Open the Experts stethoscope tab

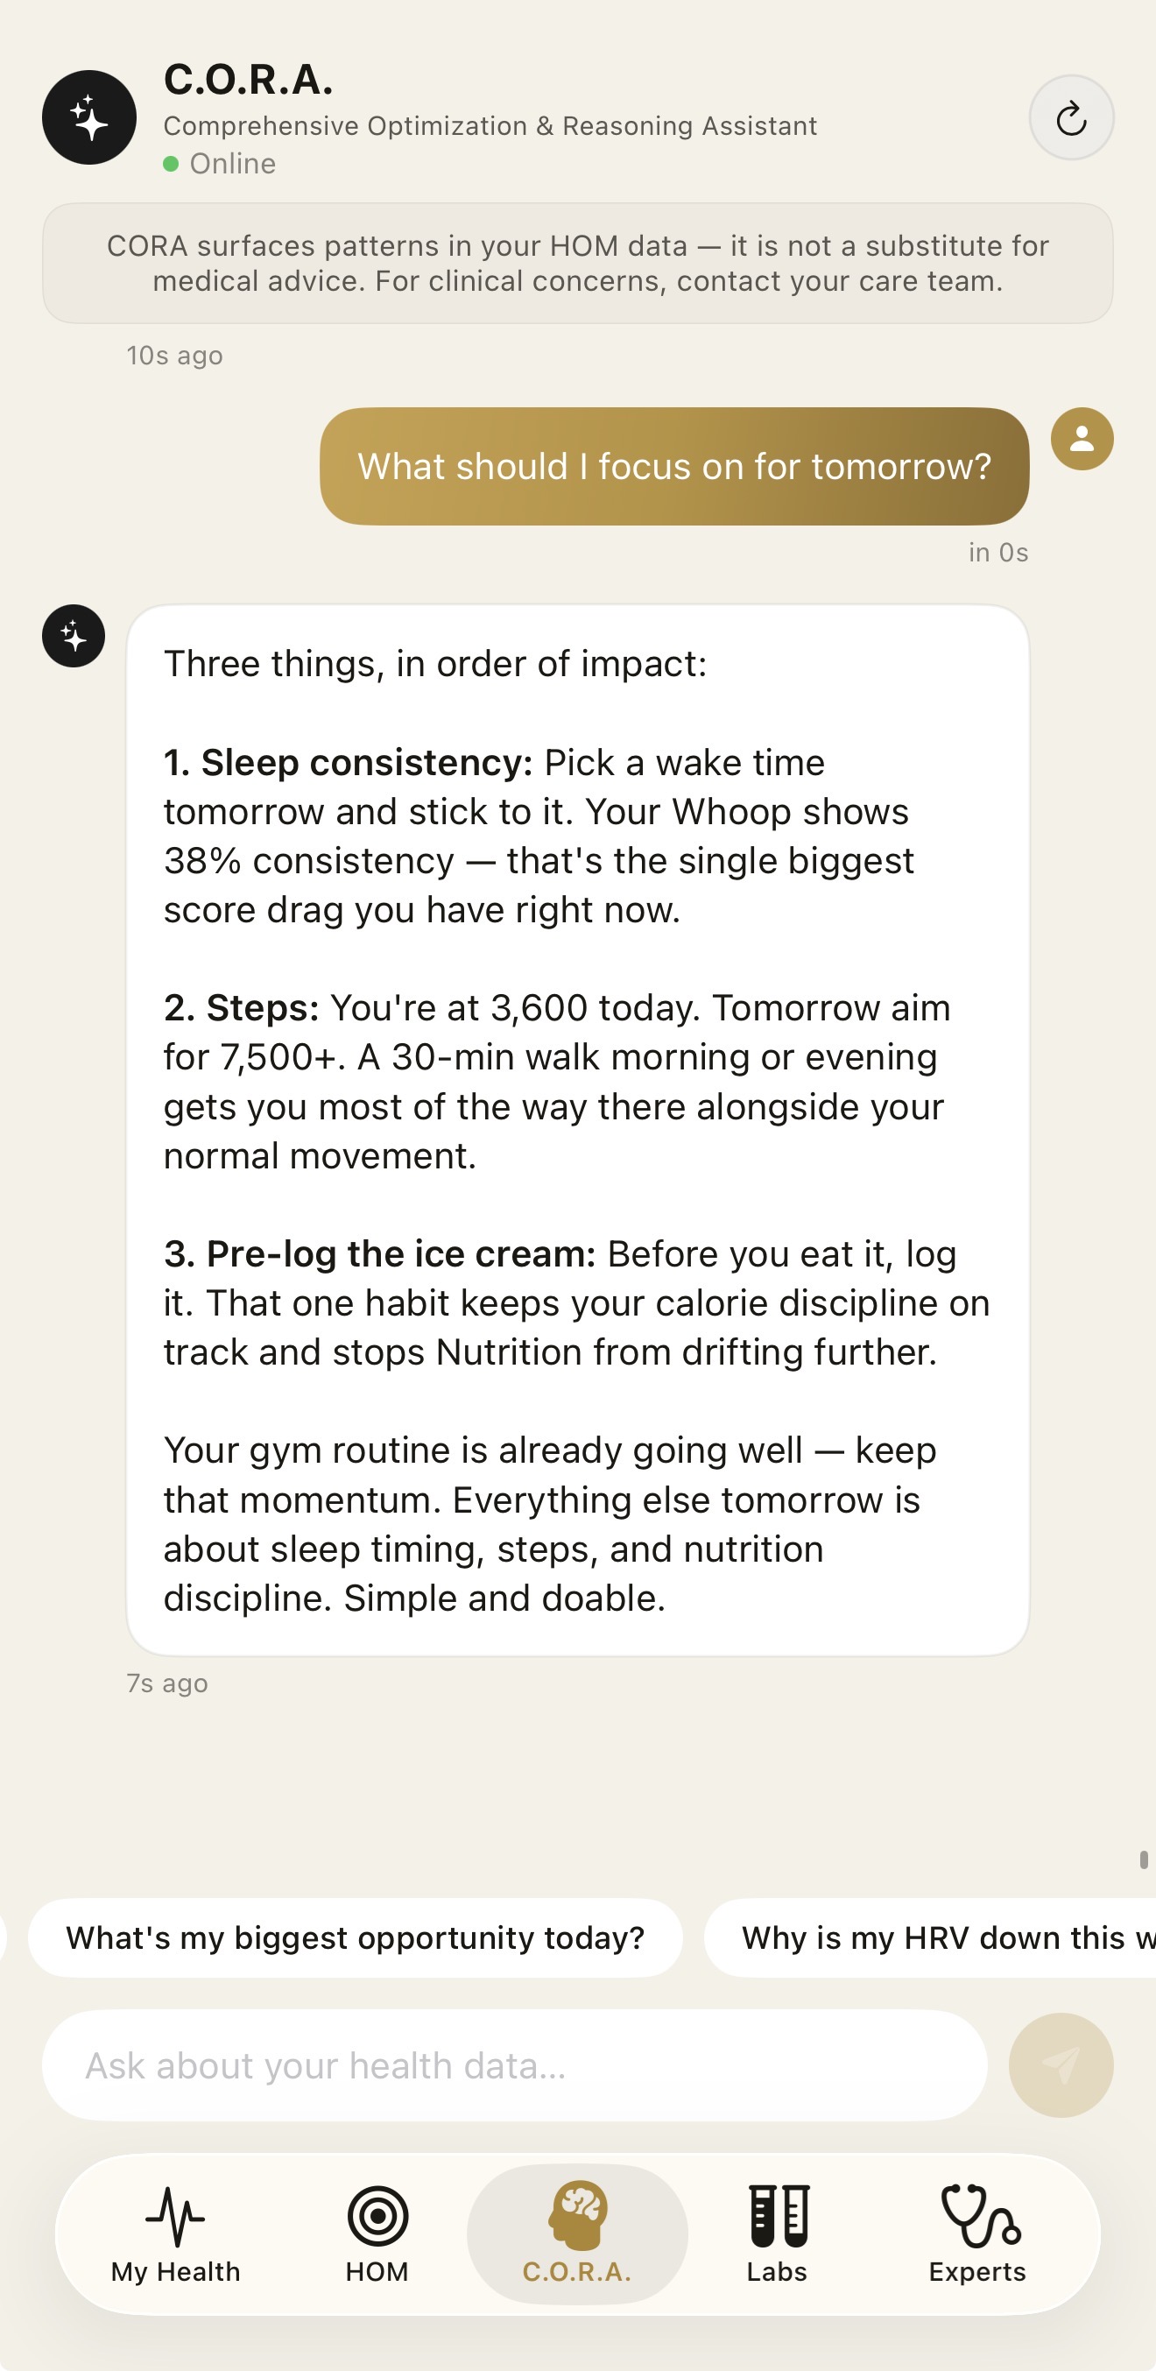coord(977,2234)
